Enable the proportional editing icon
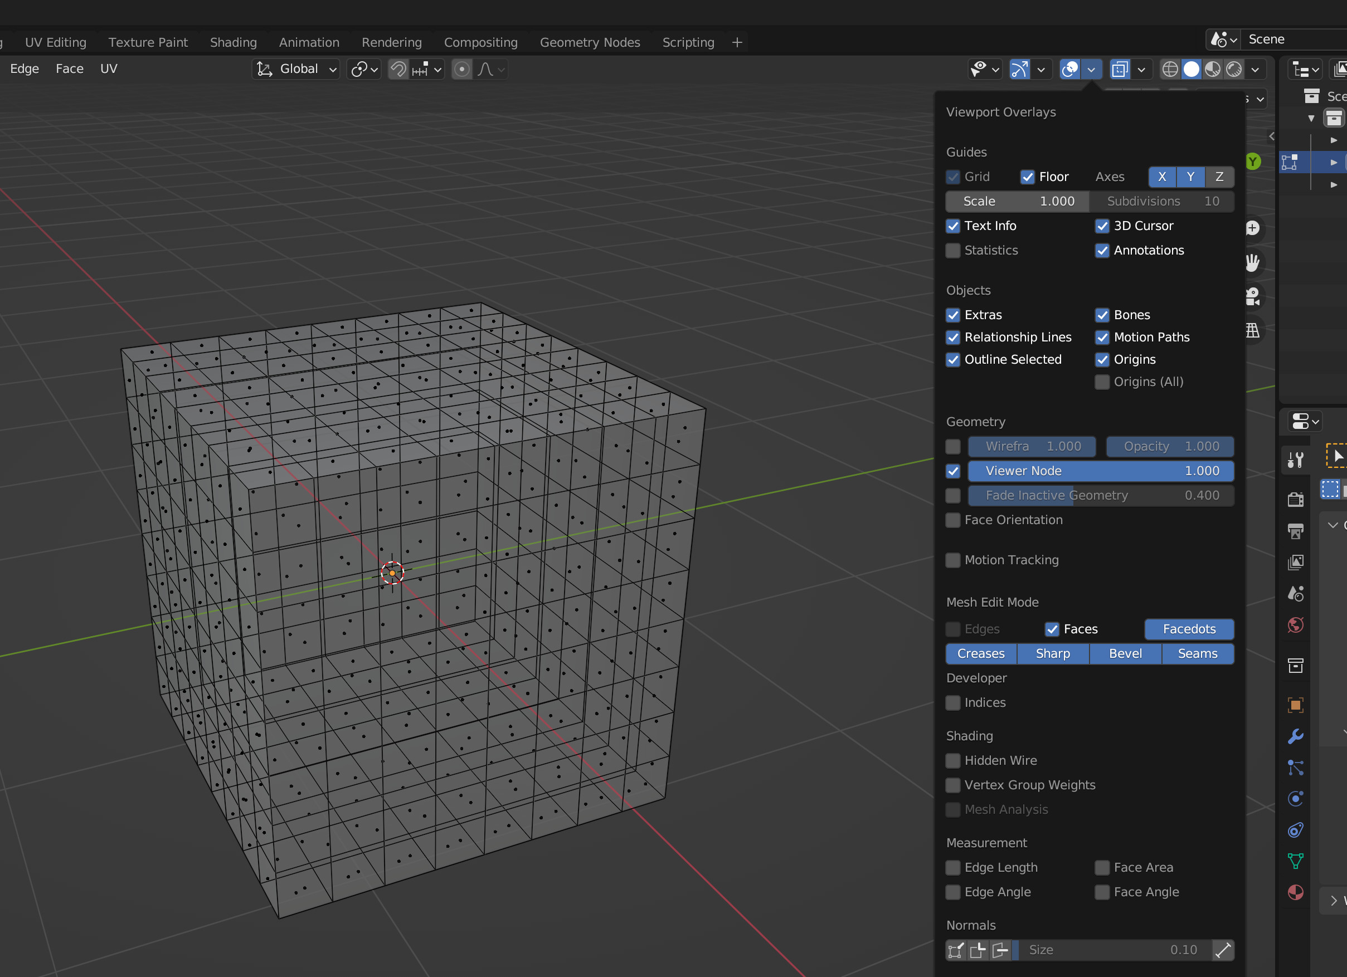This screenshot has width=1347, height=977. click(x=461, y=70)
